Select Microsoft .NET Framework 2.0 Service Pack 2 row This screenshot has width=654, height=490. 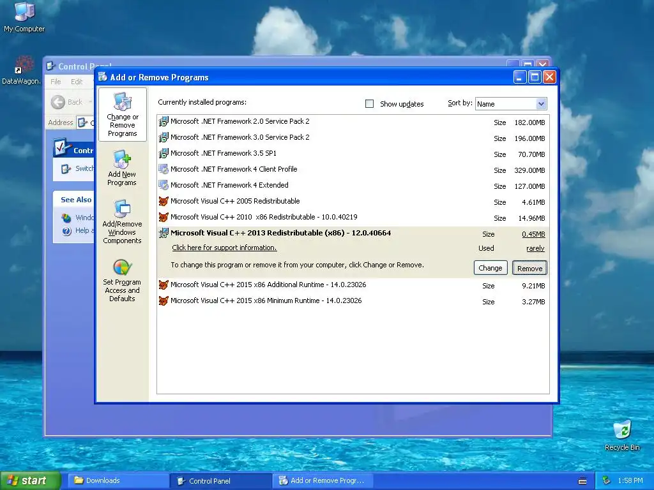tap(353, 122)
